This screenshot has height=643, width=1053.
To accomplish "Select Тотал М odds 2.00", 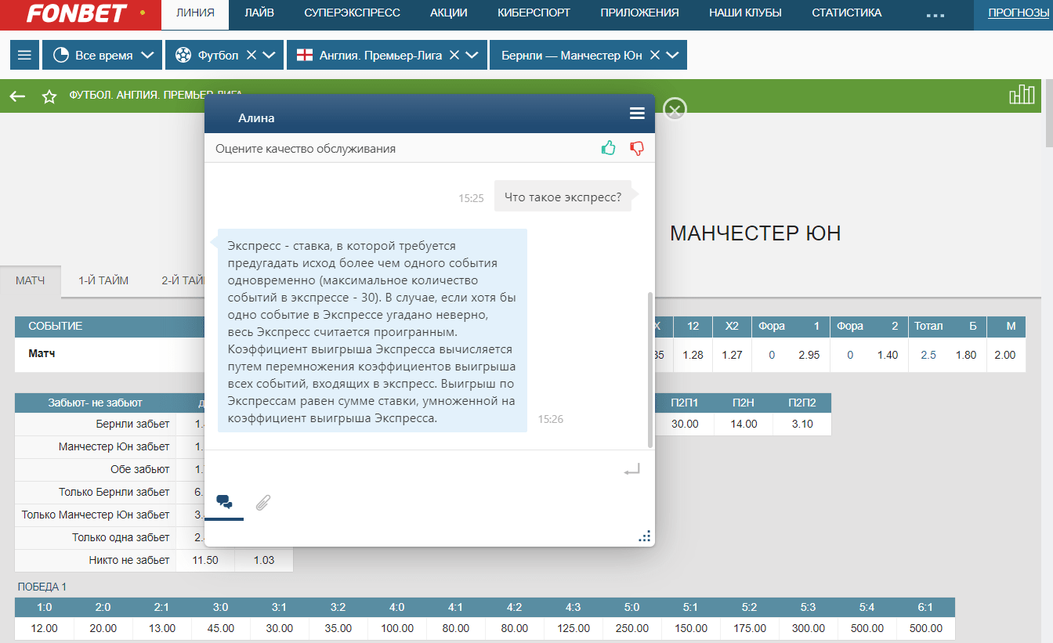I will coord(1004,355).
